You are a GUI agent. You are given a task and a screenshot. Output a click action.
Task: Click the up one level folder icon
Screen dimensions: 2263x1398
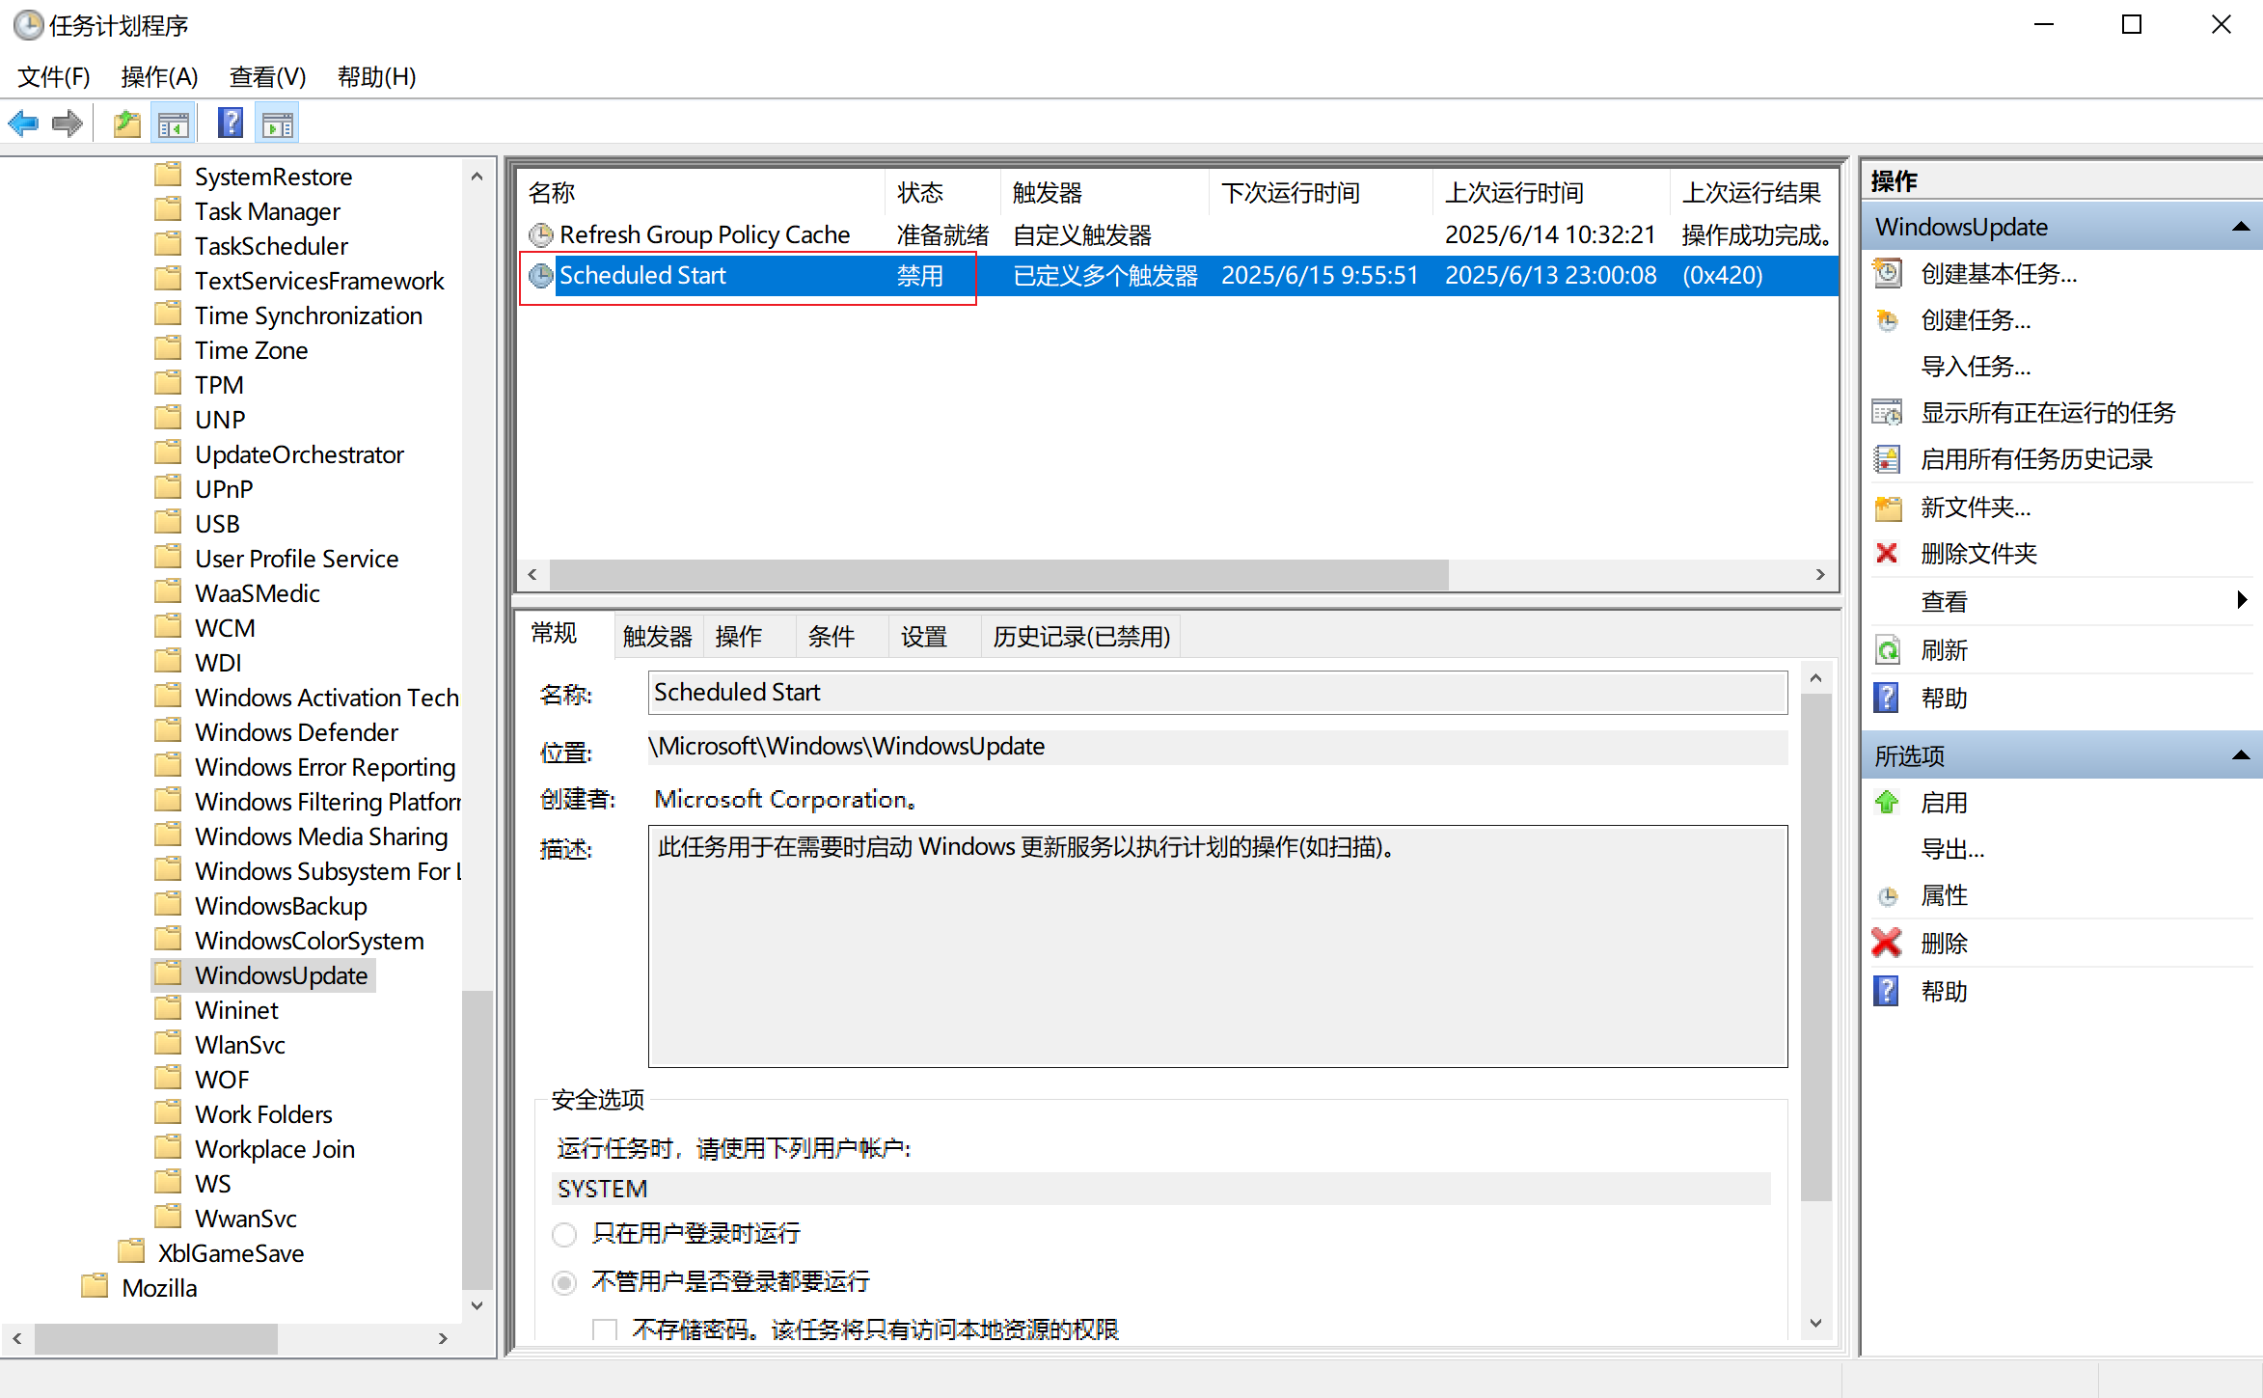(x=126, y=123)
